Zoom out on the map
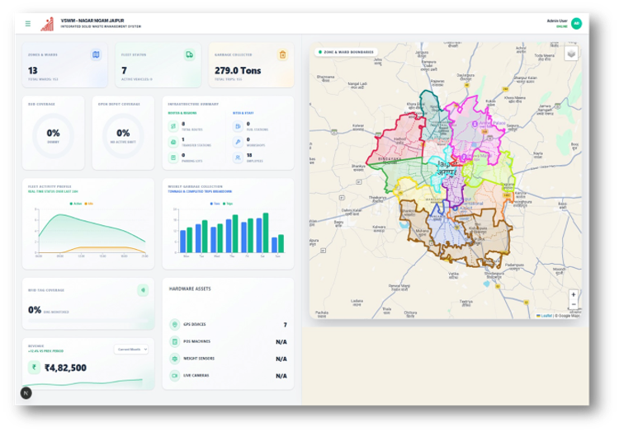619x432 pixels. point(574,304)
